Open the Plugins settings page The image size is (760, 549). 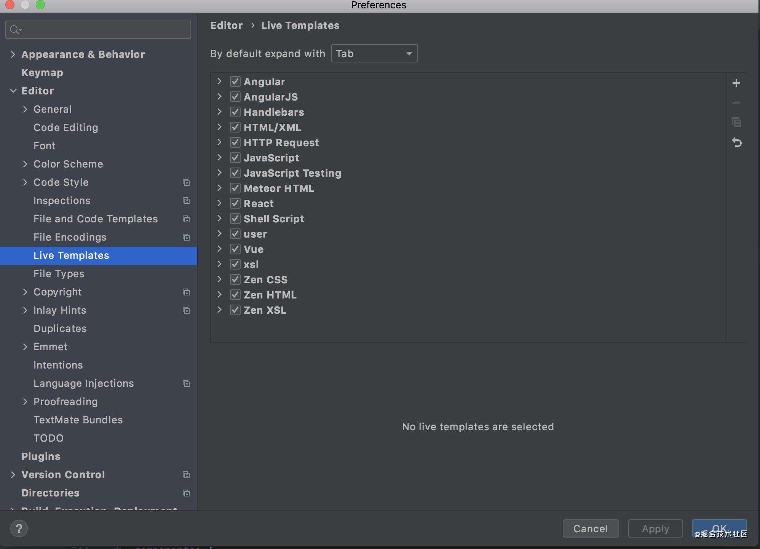click(41, 456)
